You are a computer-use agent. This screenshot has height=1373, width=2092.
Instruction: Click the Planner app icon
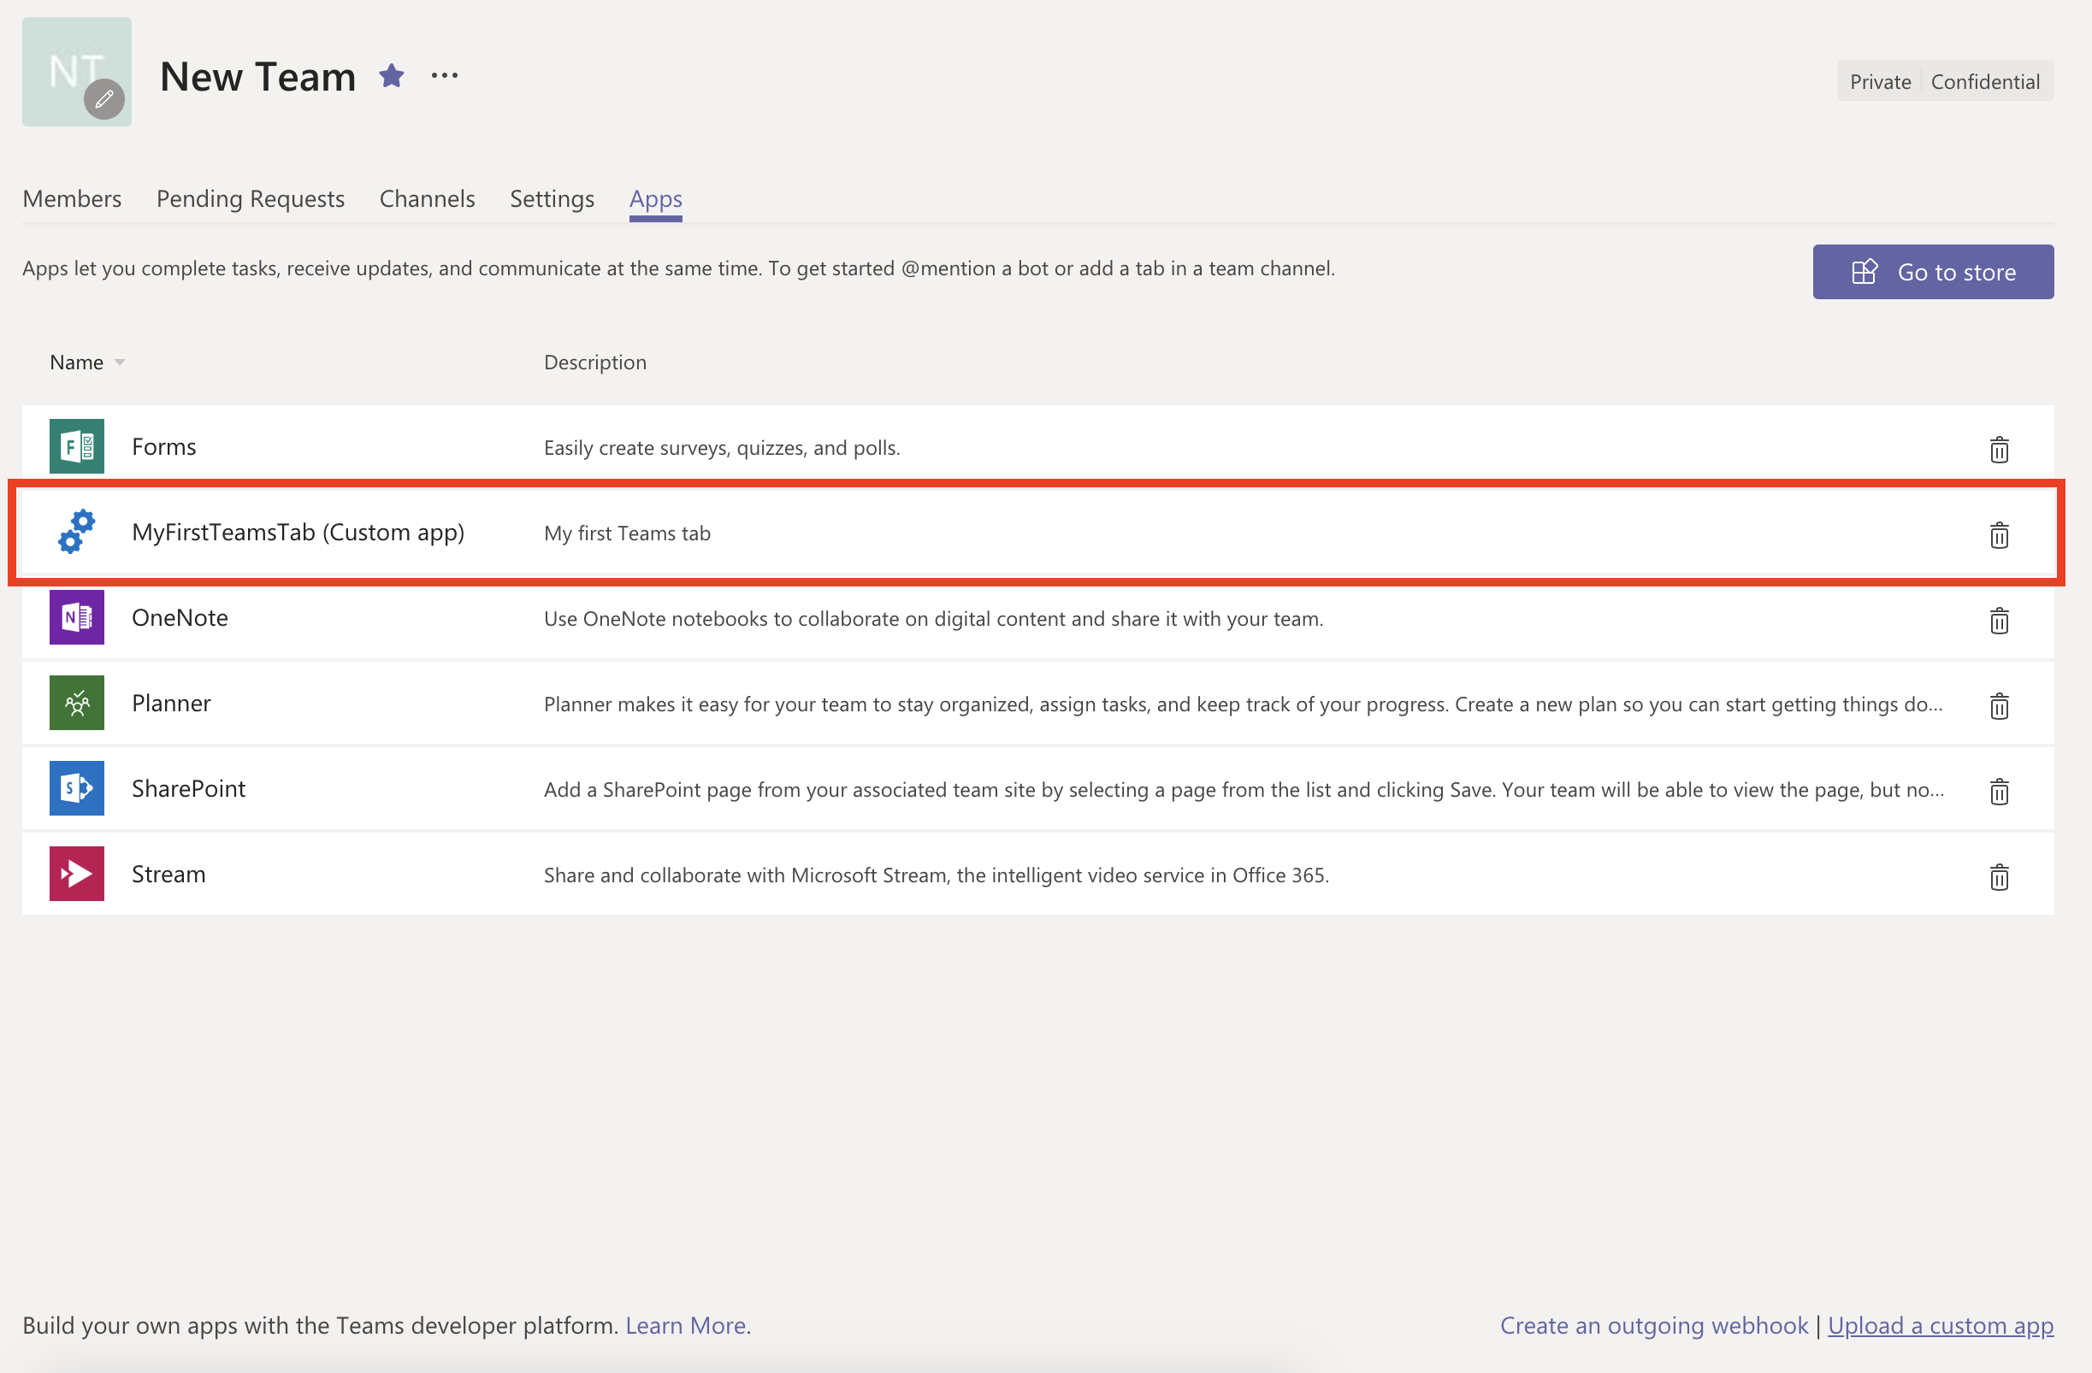(x=76, y=703)
